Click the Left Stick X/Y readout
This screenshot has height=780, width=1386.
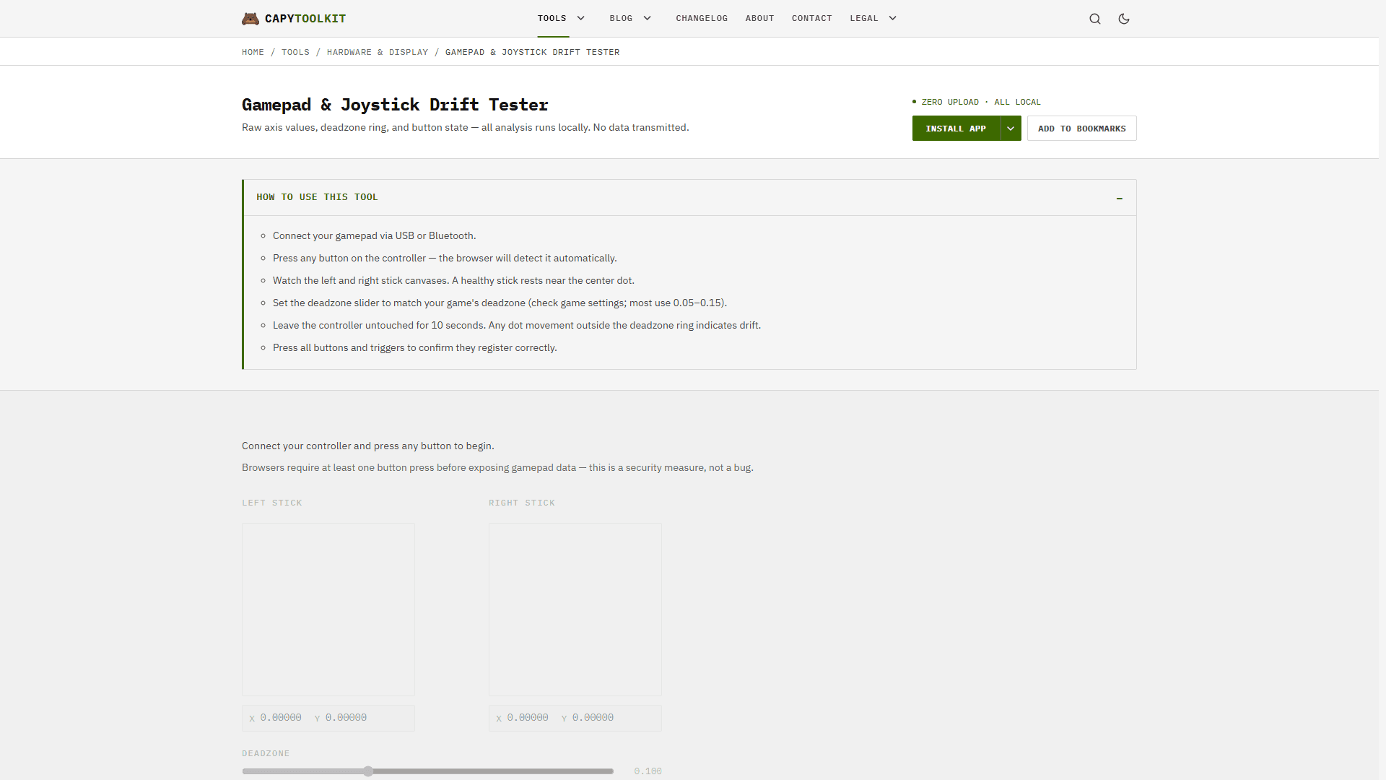pyautogui.click(x=328, y=718)
